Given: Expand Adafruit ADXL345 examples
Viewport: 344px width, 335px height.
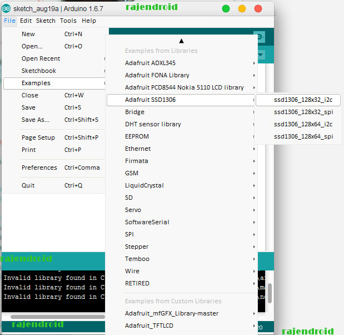Looking at the screenshot, I should coord(182,63).
